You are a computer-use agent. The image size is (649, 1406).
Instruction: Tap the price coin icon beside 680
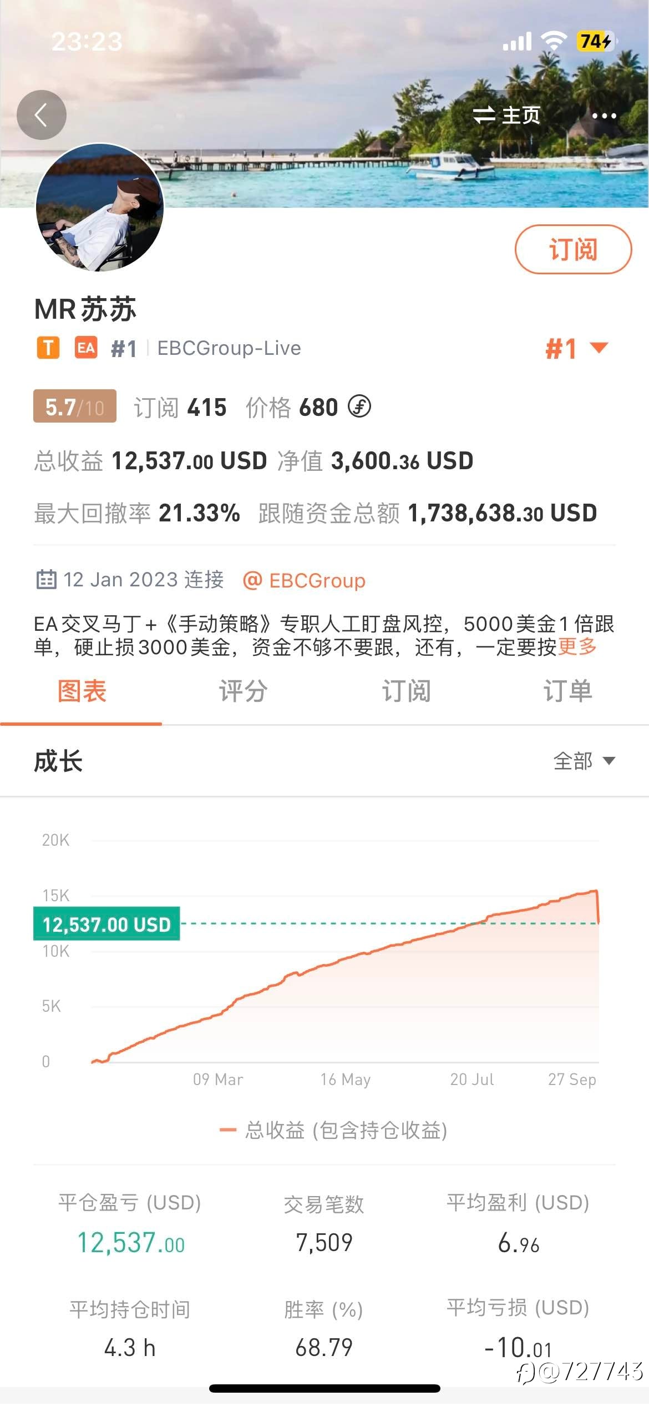click(x=359, y=407)
